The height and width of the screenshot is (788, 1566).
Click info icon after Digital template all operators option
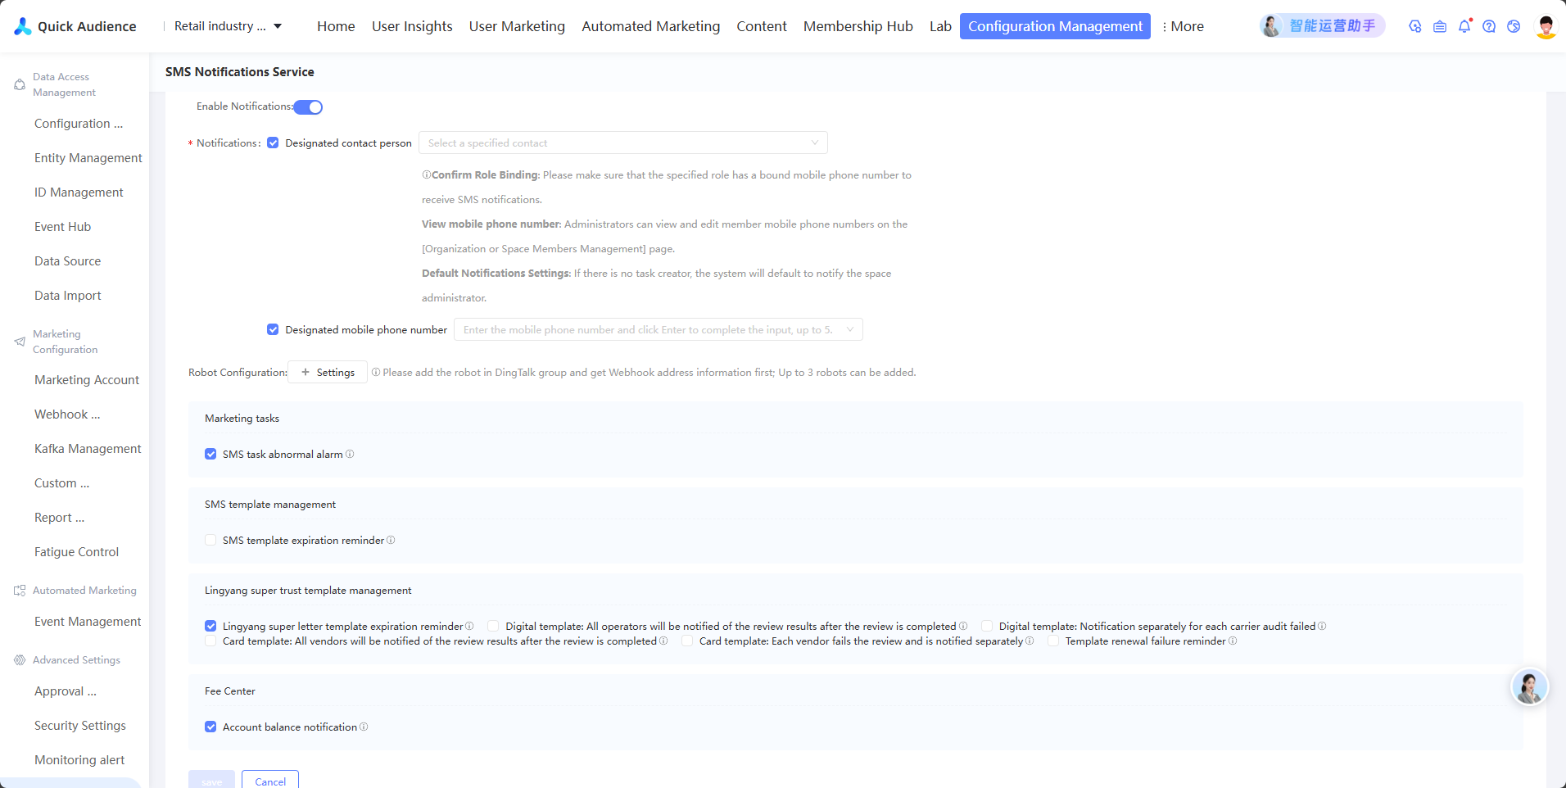(963, 626)
